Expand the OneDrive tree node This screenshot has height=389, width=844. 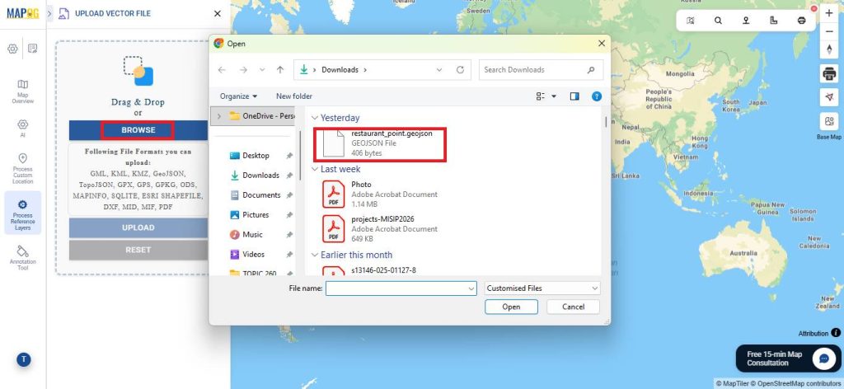[218, 115]
